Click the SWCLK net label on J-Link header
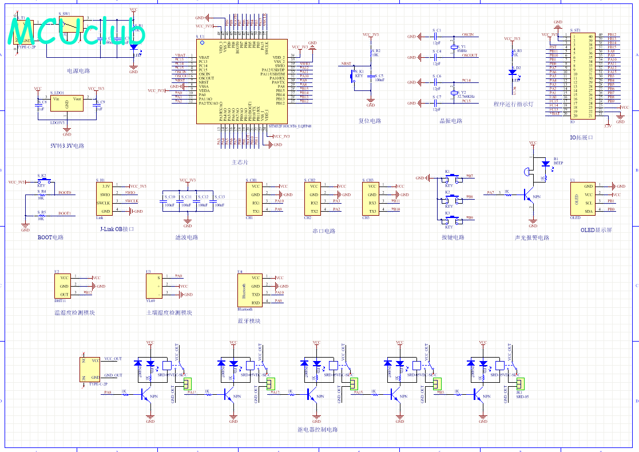The width and height of the screenshot is (639, 452). pyautogui.click(x=132, y=201)
